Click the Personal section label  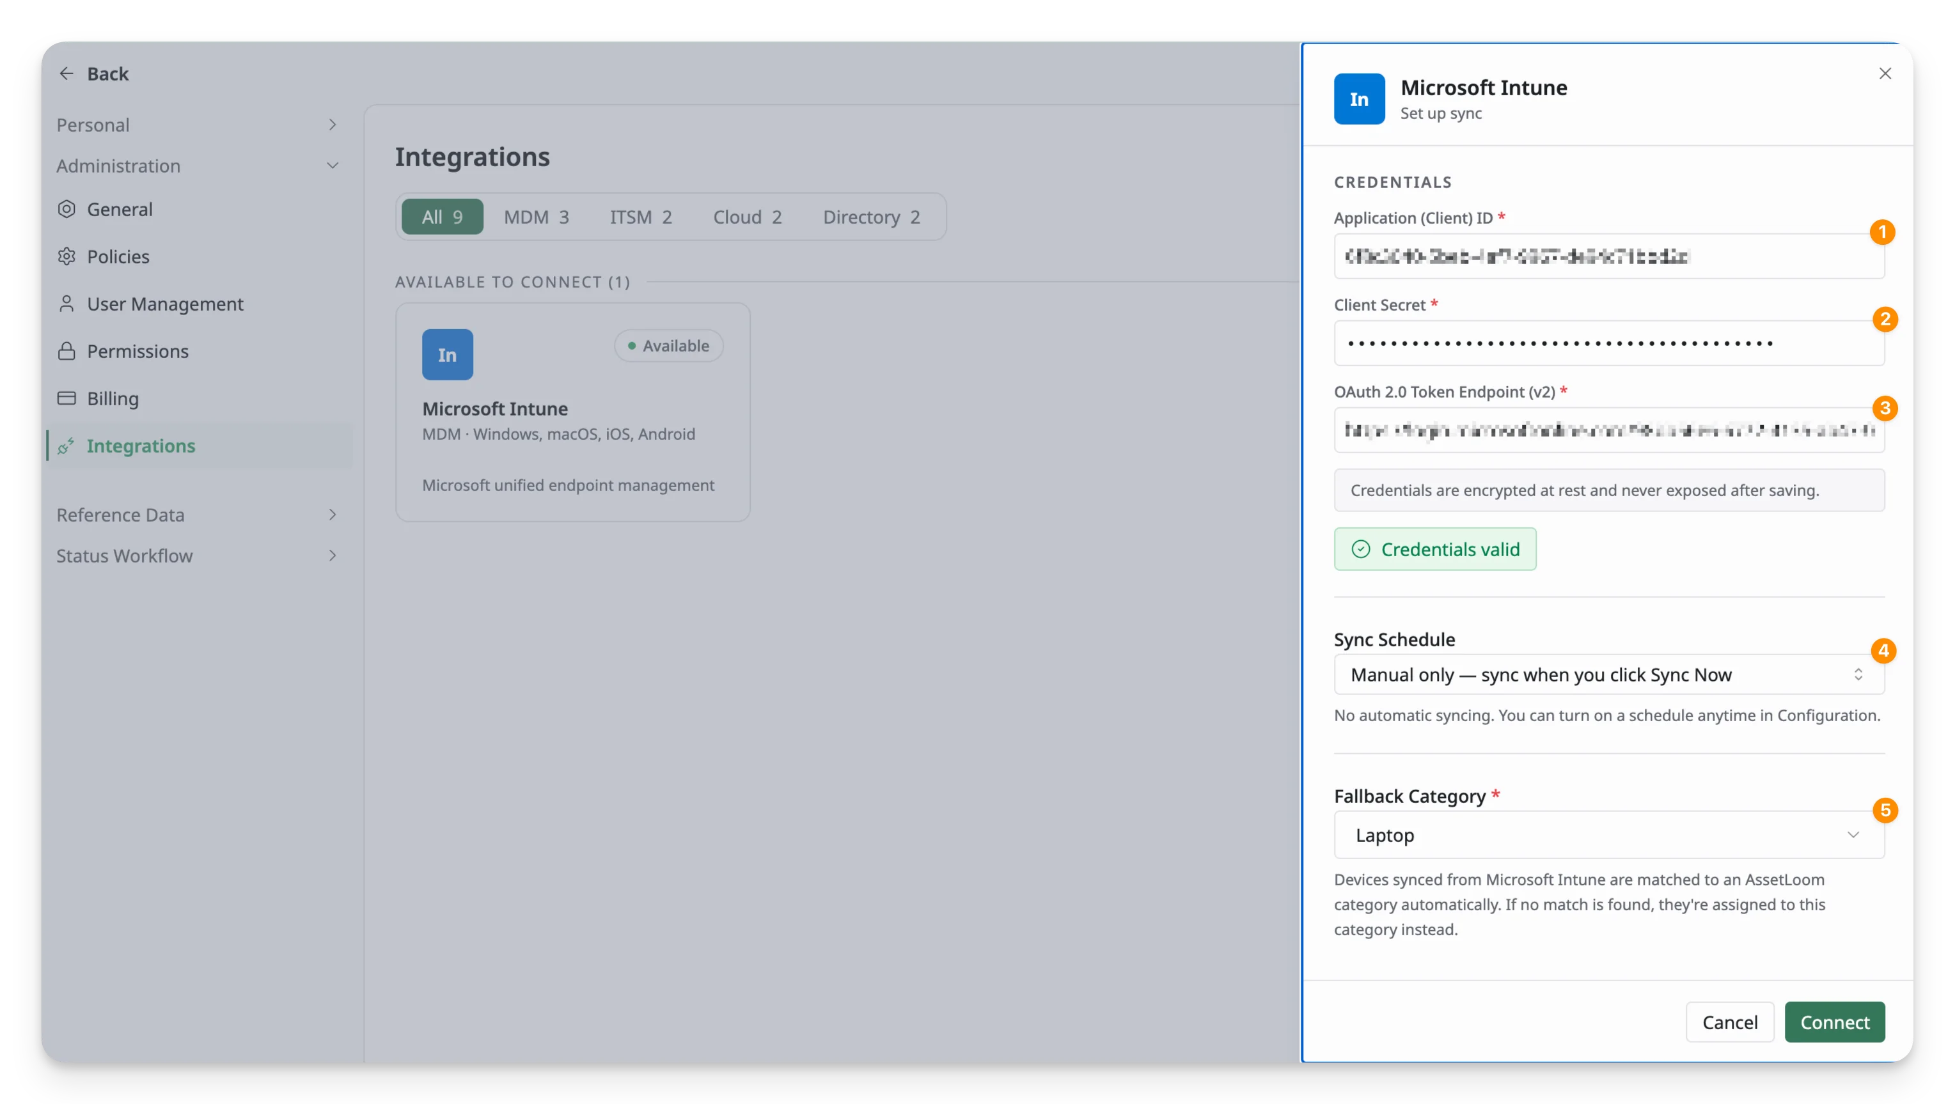click(93, 125)
